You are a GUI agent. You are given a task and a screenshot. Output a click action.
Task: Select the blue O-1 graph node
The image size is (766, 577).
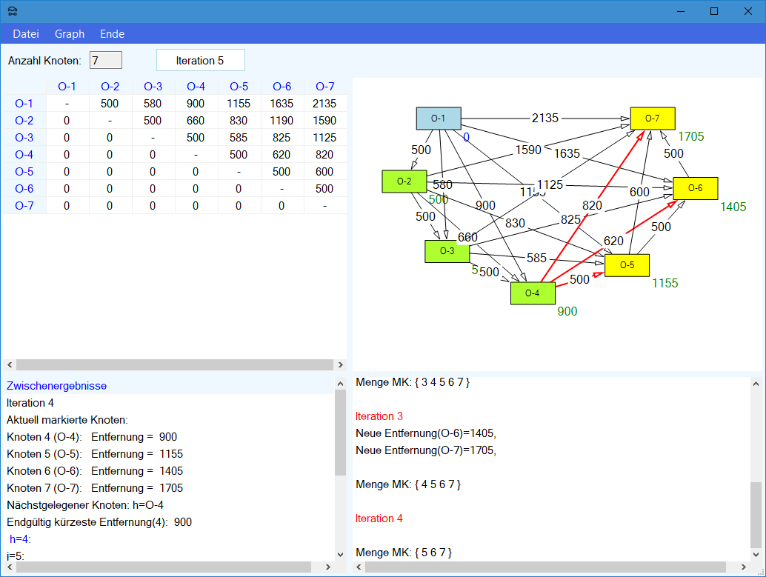(x=439, y=119)
